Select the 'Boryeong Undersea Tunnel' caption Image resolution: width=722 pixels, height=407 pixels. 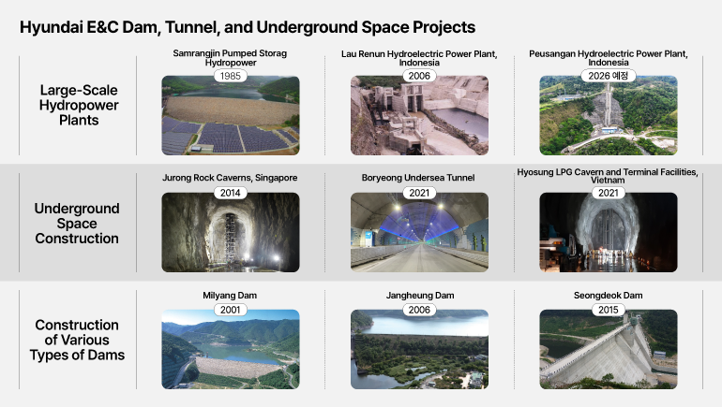pos(418,178)
